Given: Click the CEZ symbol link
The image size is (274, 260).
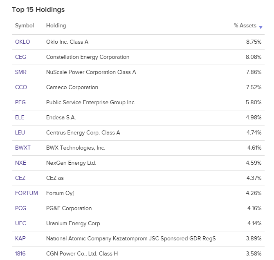Looking at the screenshot, I should [20, 178].
